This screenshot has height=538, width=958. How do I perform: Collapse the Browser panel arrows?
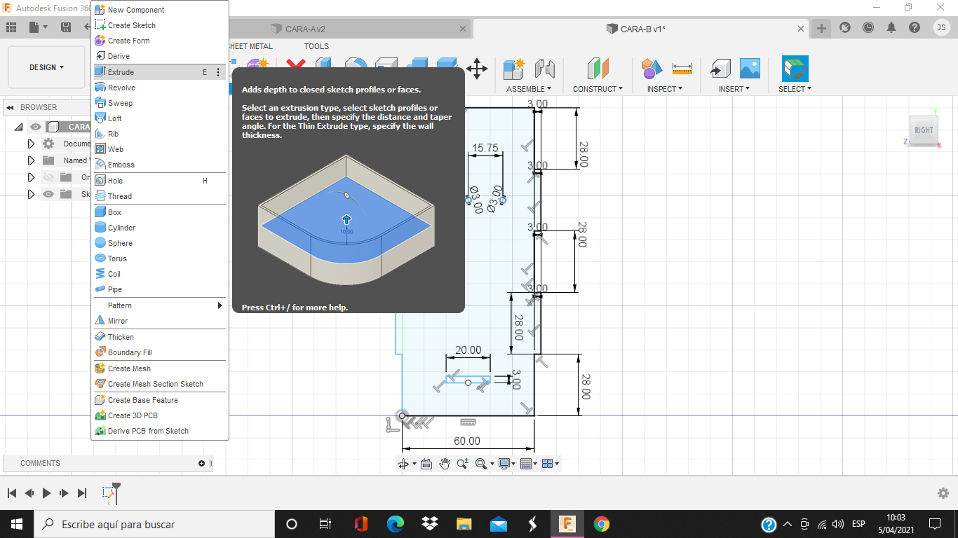(x=11, y=107)
